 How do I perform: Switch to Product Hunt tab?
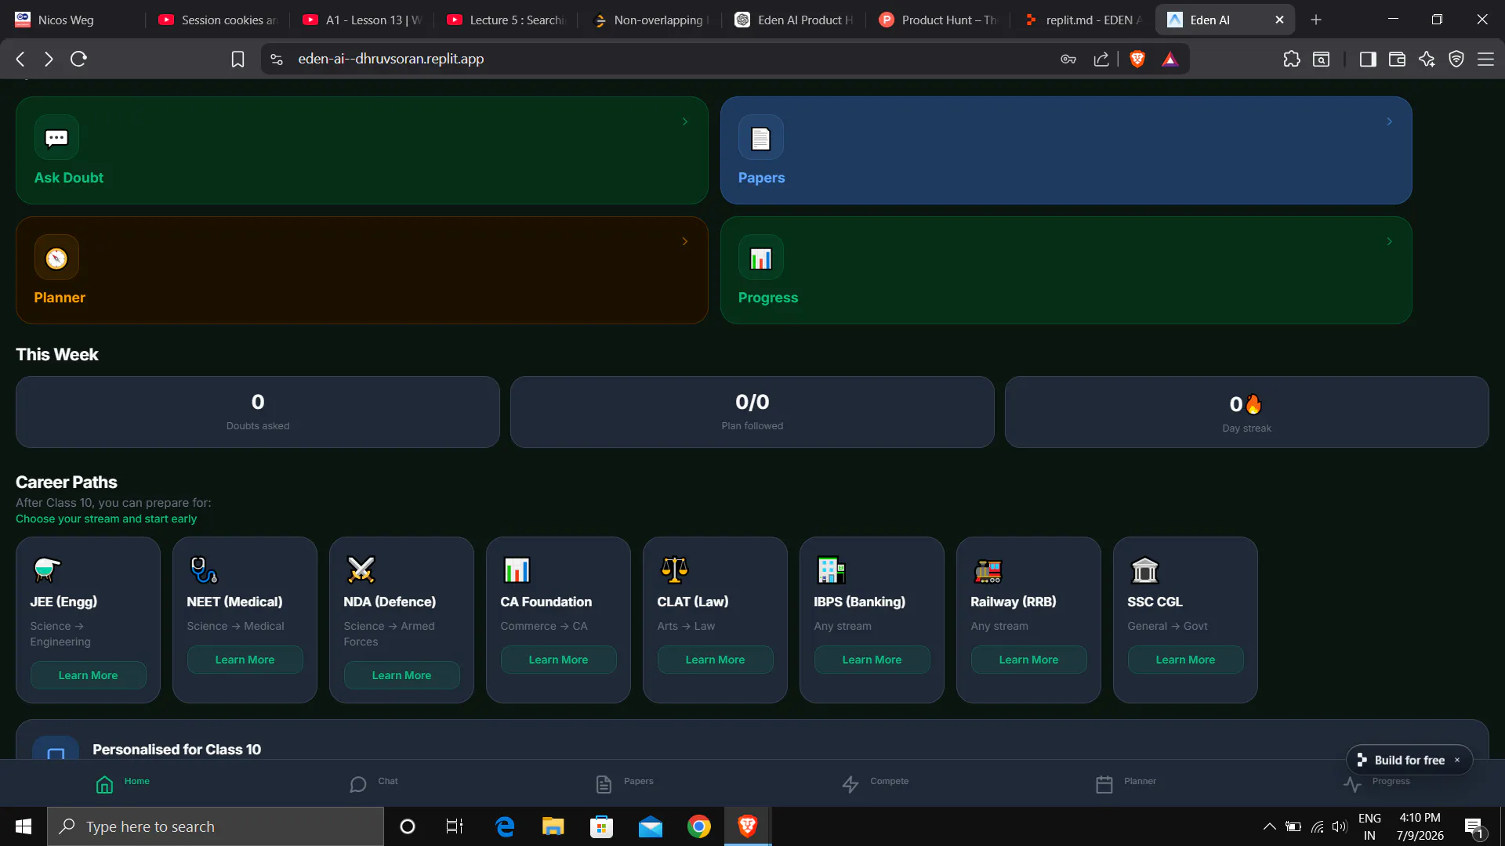[938, 20]
